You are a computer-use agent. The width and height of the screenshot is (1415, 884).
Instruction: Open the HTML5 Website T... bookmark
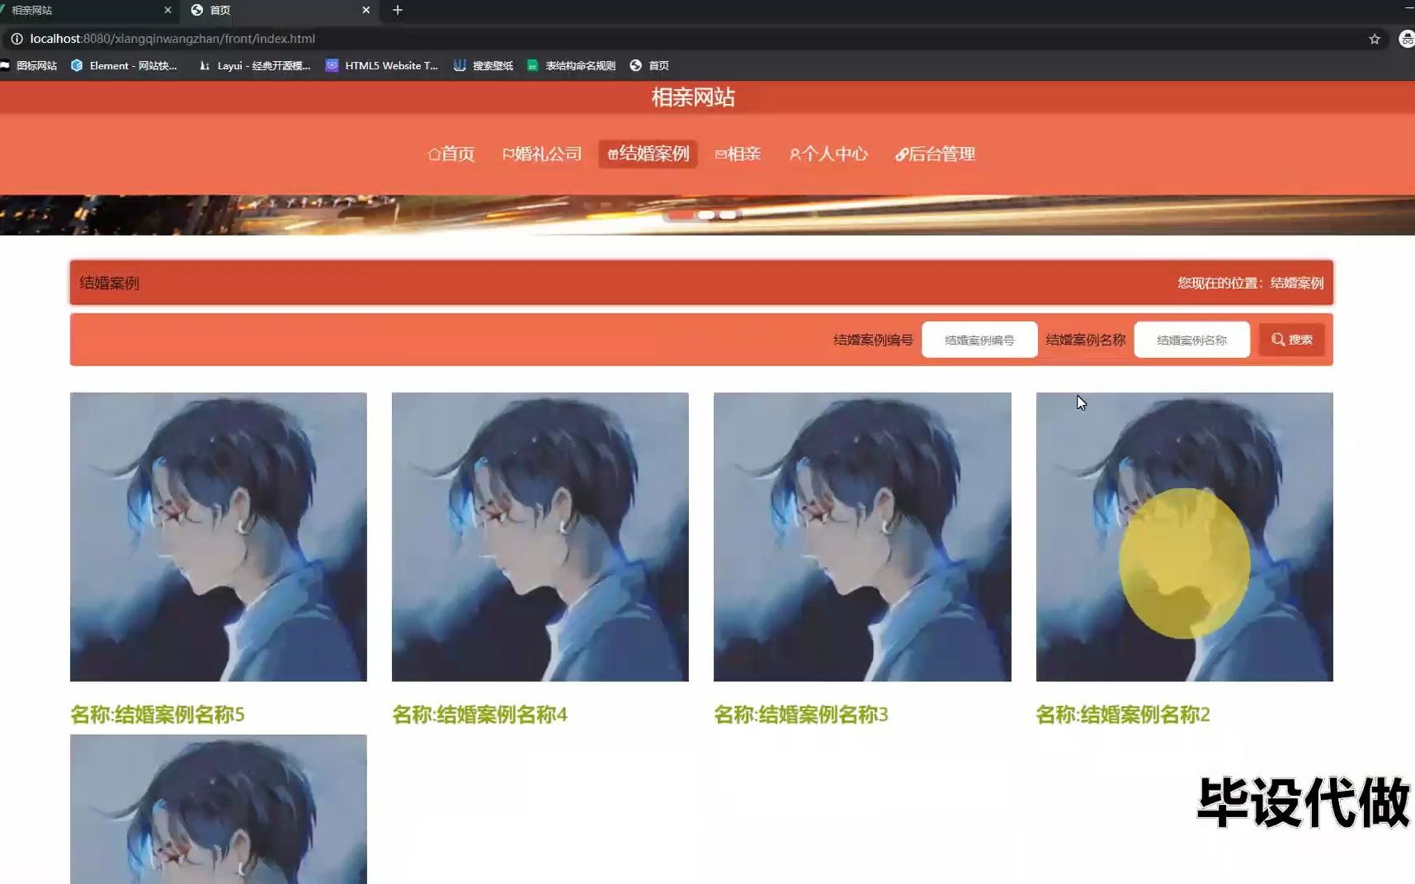click(382, 65)
